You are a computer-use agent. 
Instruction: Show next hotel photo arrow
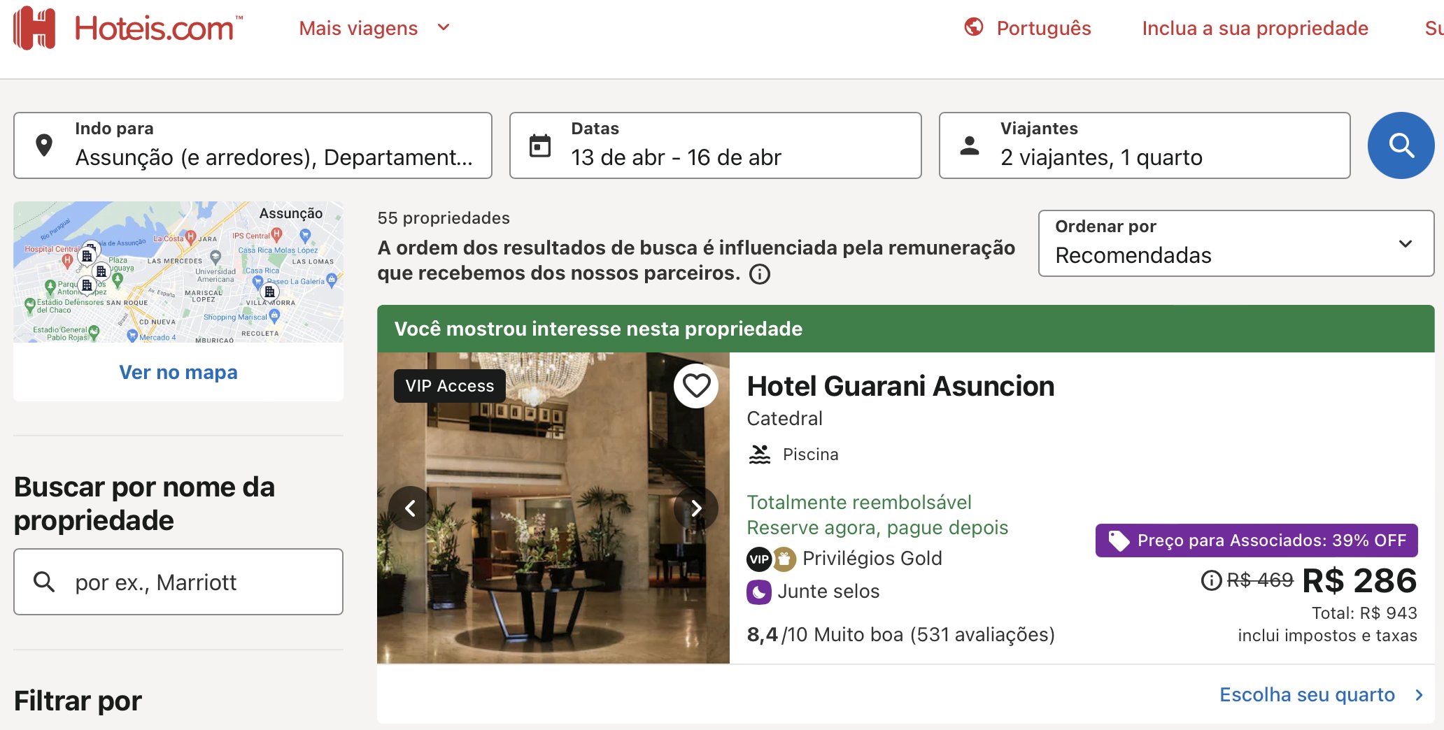point(695,508)
